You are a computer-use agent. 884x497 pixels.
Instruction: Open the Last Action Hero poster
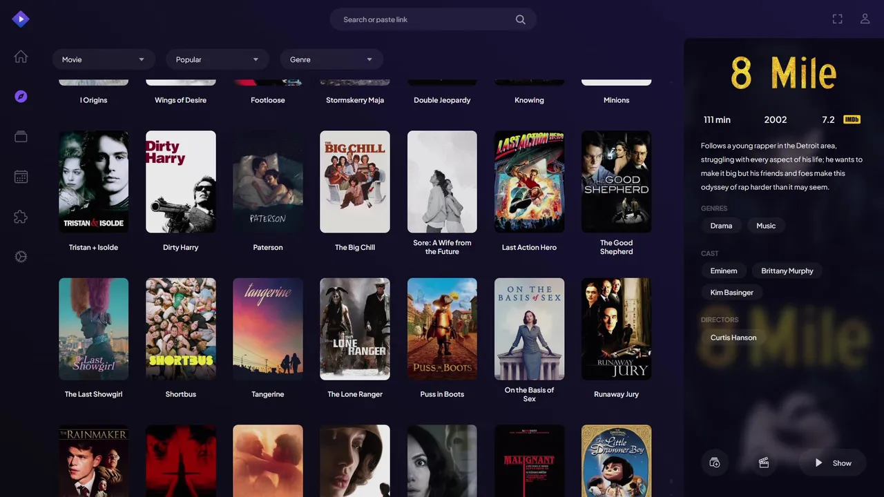(529, 182)
